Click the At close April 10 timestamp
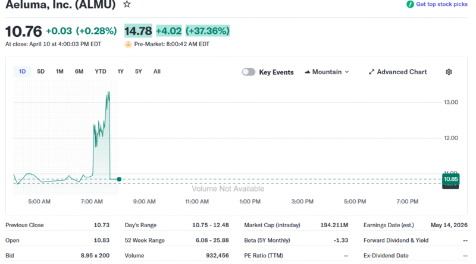This screenshot has height=264, width=476. (x=53, y=44)
